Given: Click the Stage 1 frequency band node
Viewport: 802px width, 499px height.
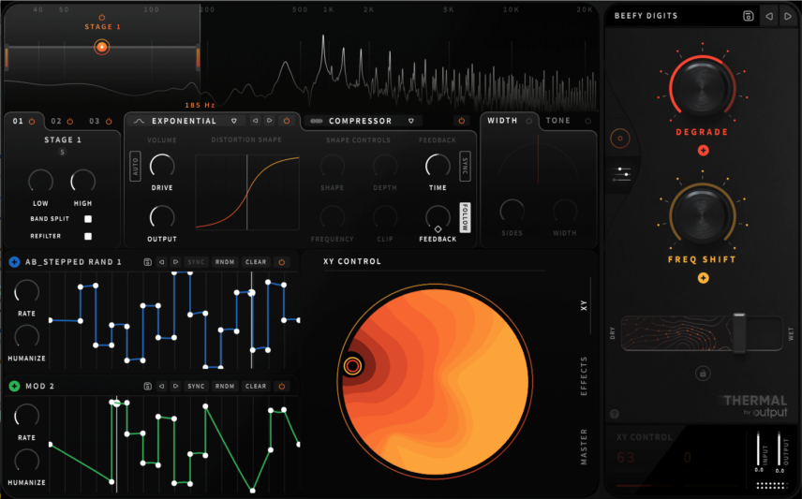Looking at the screenshot, I should pyautogui.click(x=102, y=48).
